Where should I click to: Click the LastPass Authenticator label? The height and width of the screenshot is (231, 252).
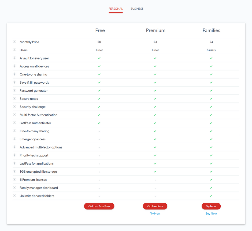coord(35,123)
